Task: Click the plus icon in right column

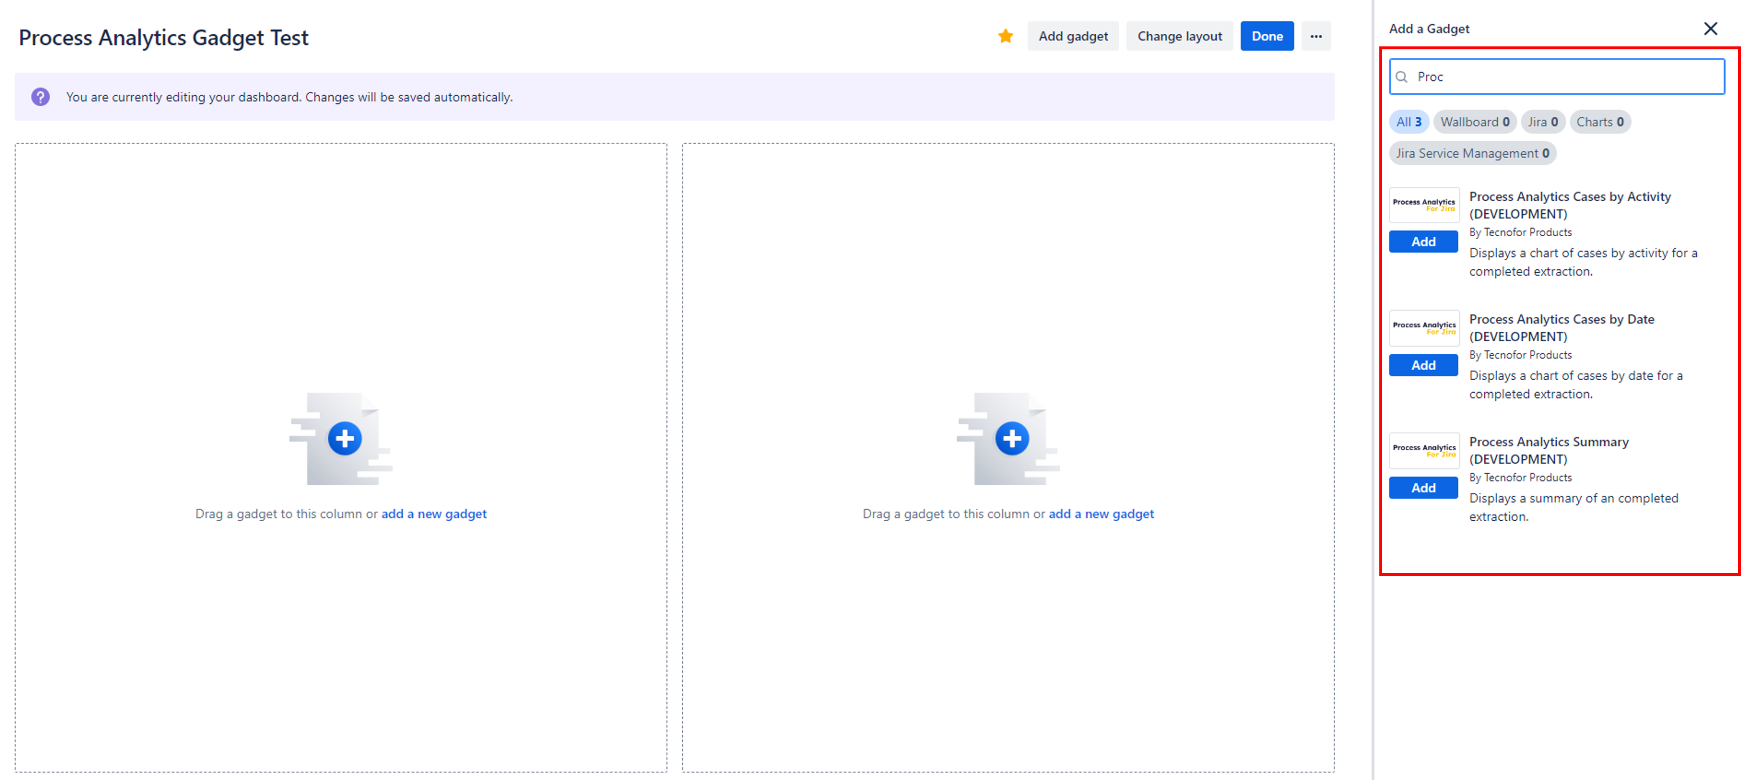Action: [1012, 439]
